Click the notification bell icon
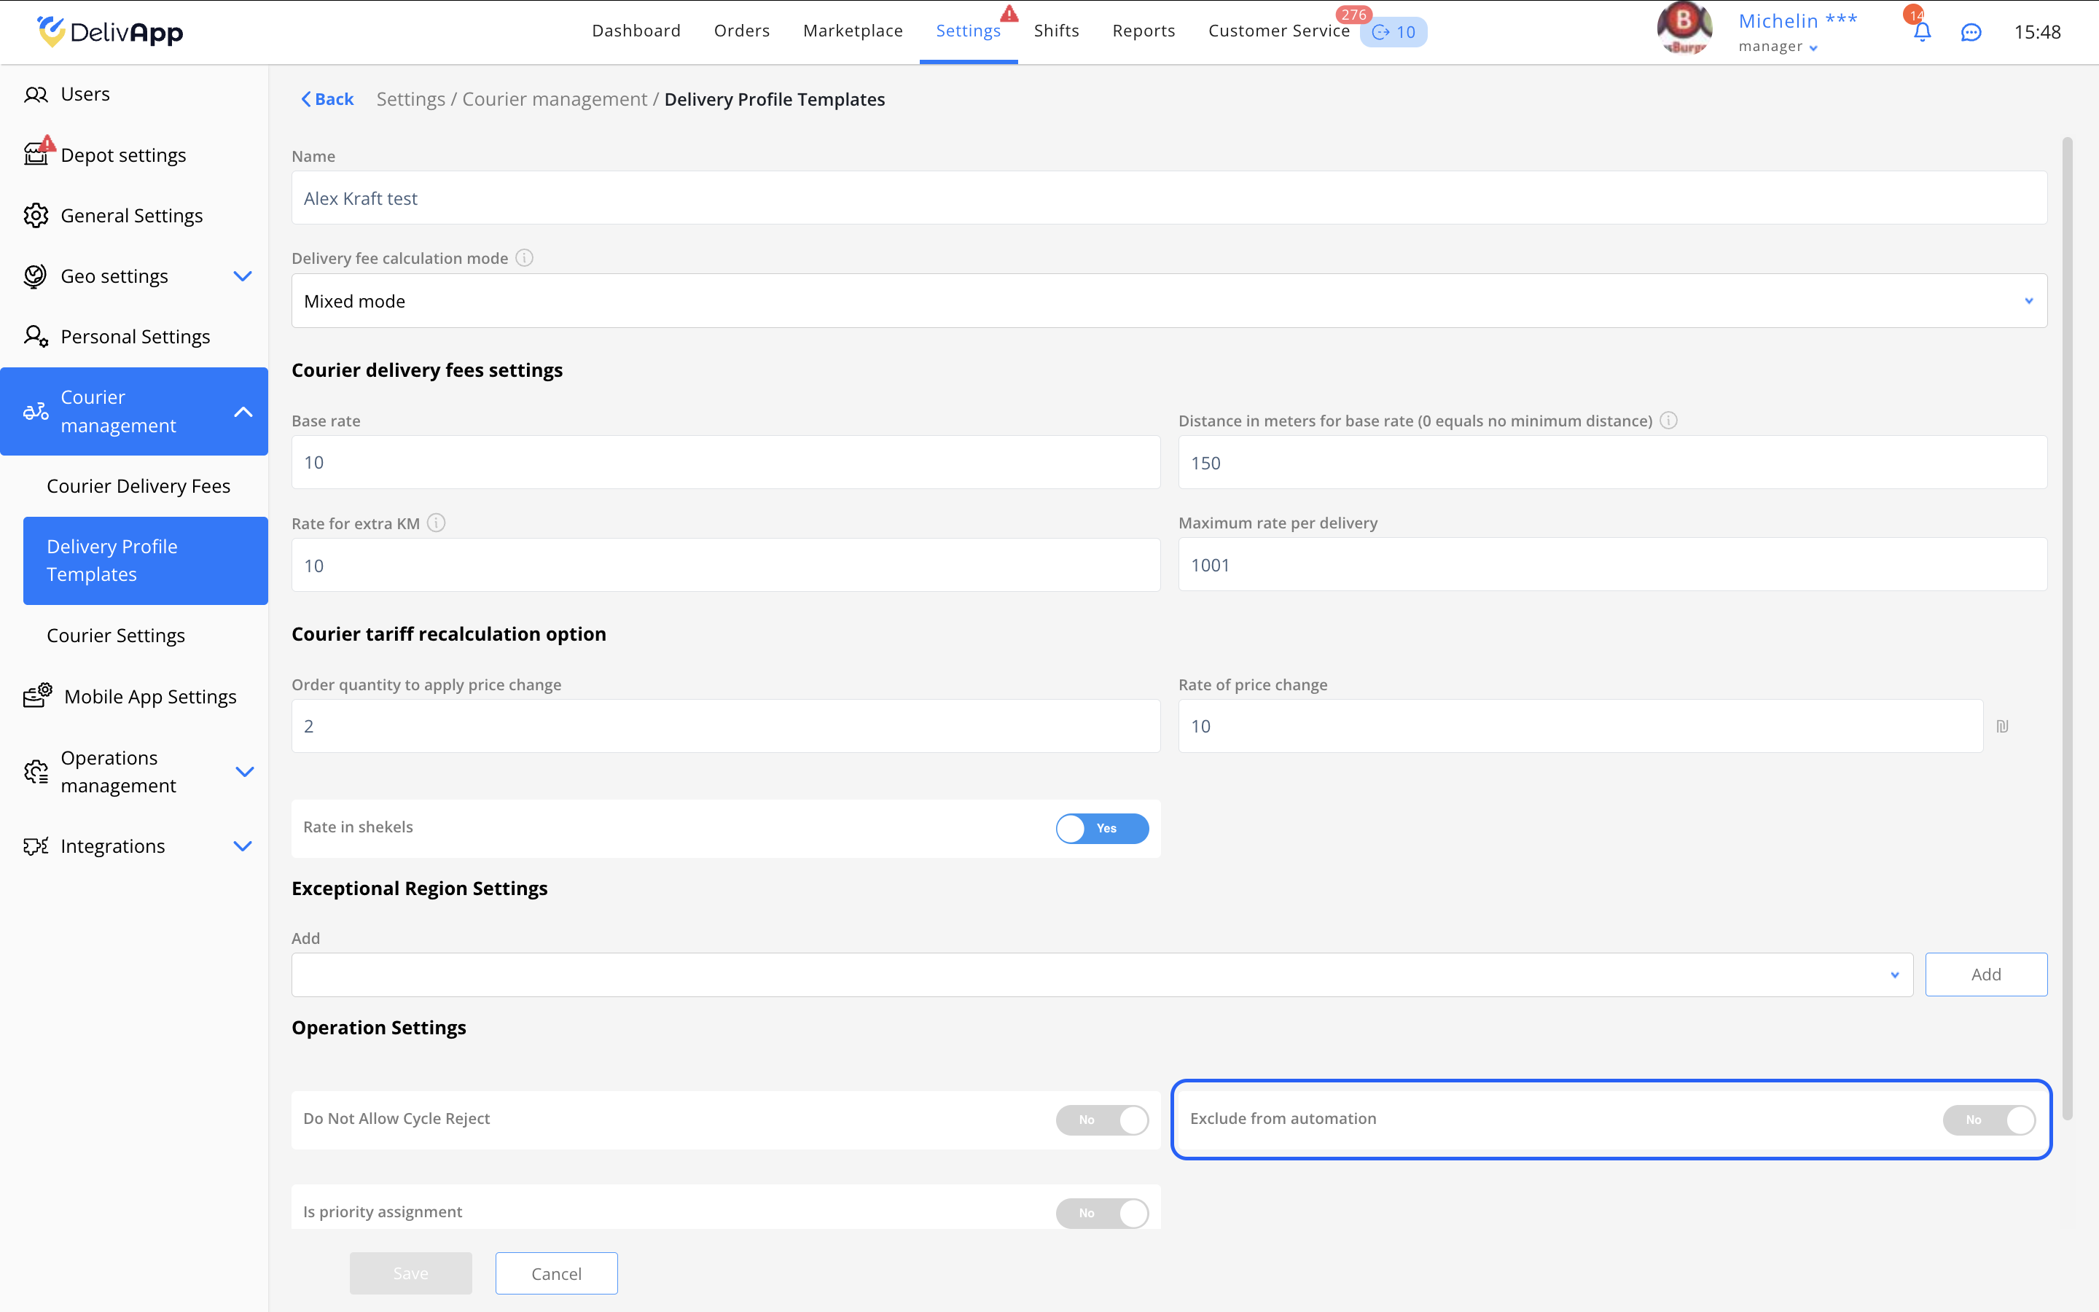 [x=1921, y=32]
